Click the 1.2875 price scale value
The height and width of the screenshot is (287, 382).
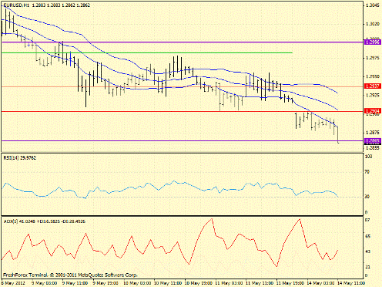(x=372, y=133)
